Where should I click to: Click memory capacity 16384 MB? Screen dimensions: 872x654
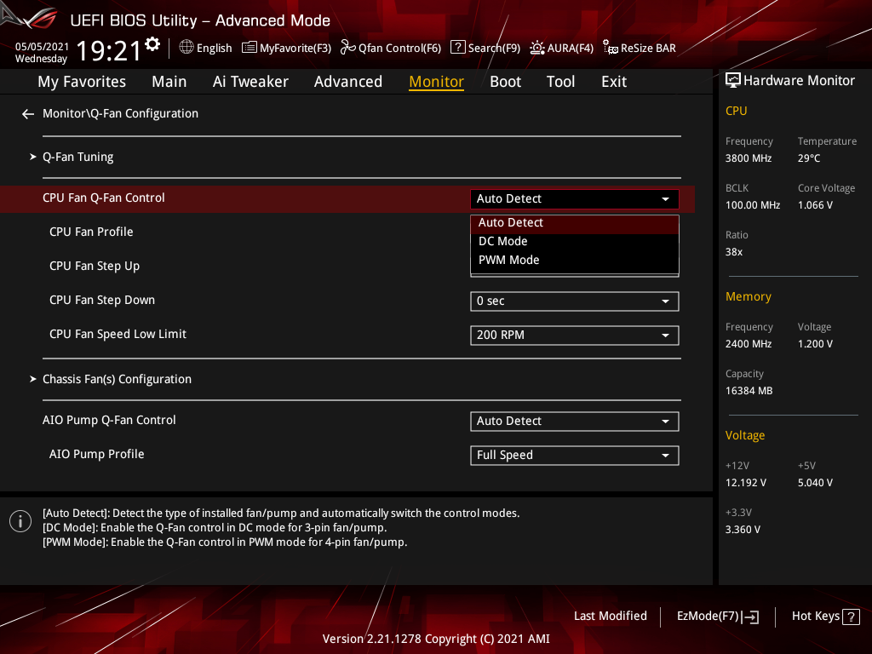click(749, 391)
